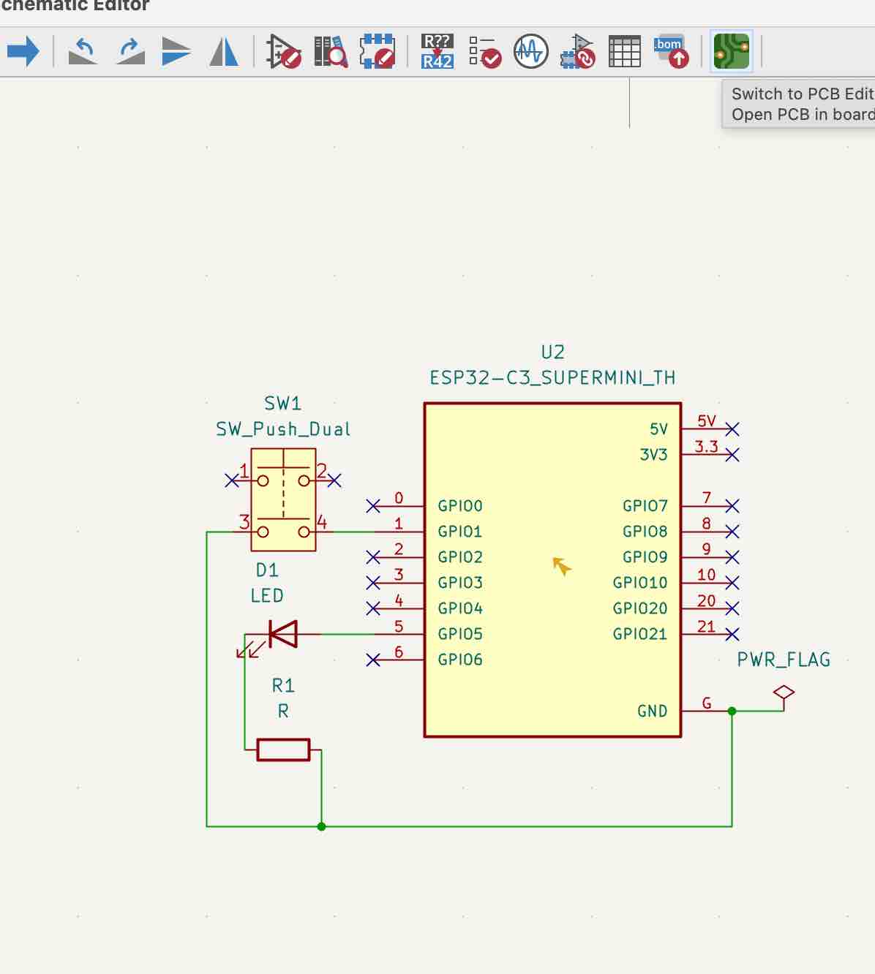Select the push button switch symbol body
The image size is (875, 974).
(283, 499)
